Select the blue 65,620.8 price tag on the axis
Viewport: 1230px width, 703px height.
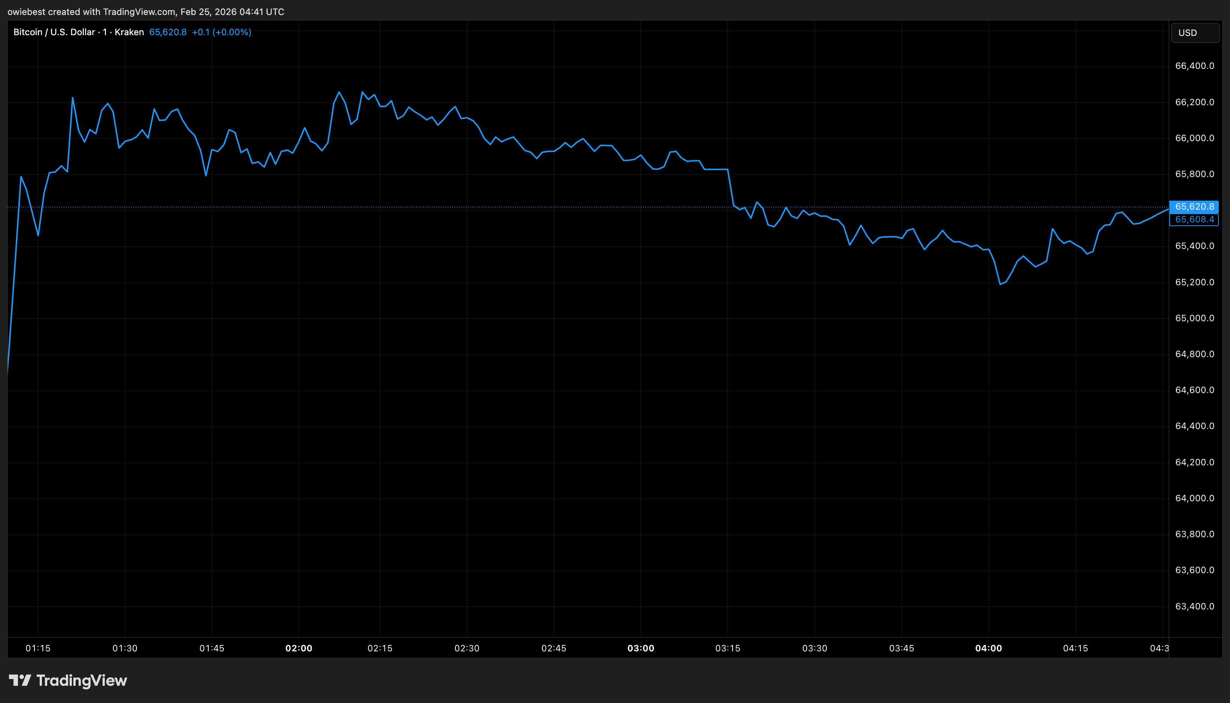[1194, 207]
